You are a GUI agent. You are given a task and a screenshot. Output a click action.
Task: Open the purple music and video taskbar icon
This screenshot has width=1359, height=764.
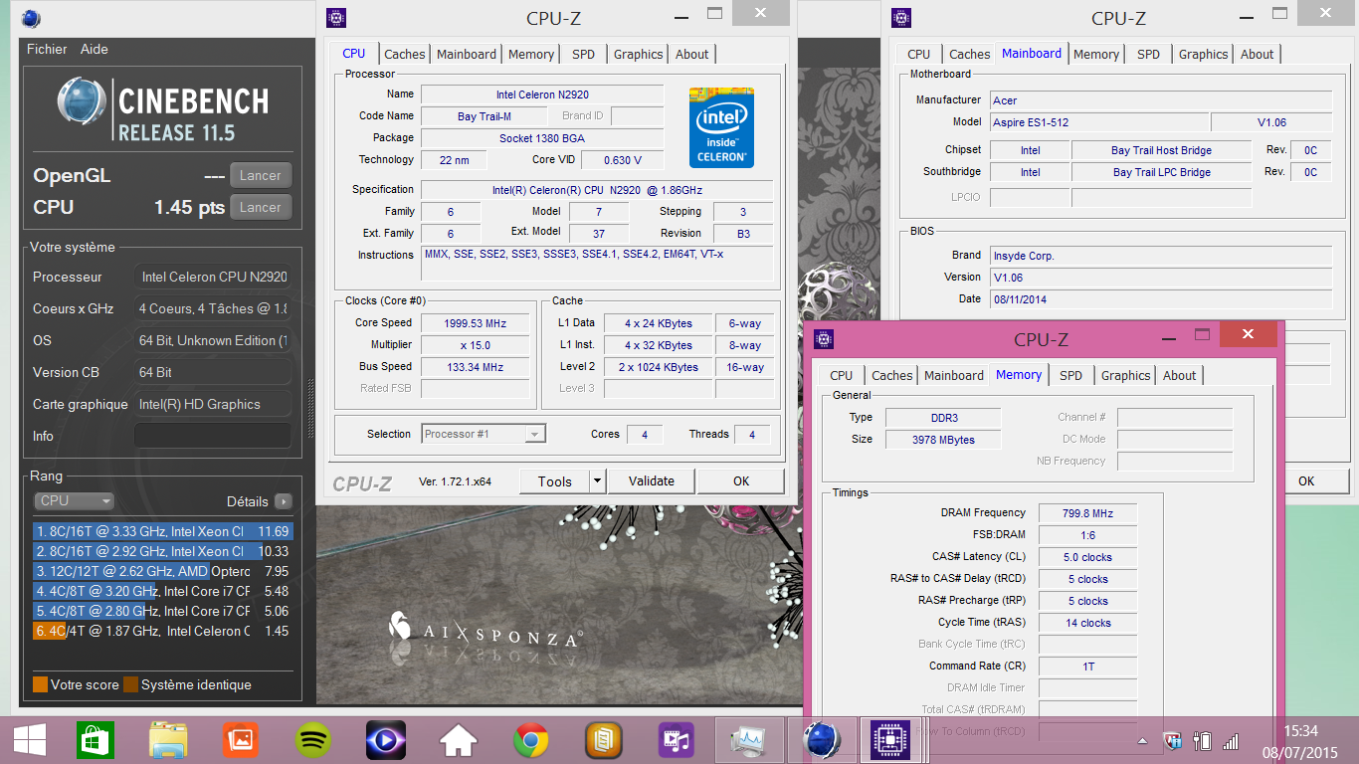pos(677,740)
